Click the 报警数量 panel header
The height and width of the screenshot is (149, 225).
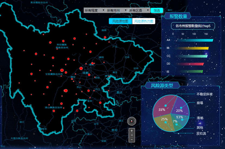point(178,16)
